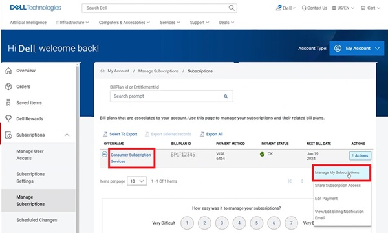Viewport: 388px width, 233px height.
Task: Click the Dell Technologies logo
Action: pos(36,8)
